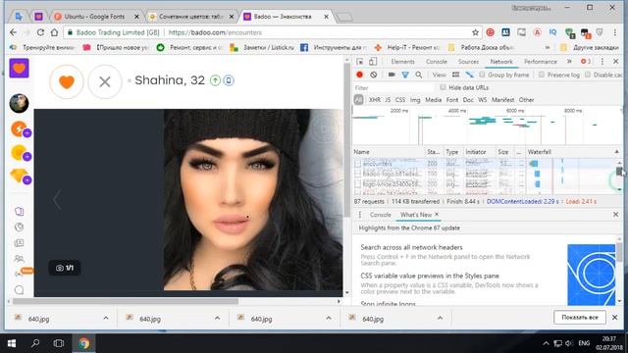Expand more DevTools tabs with the chevron
This screenshot has height=353, width=628.
[x=569, y=62]
